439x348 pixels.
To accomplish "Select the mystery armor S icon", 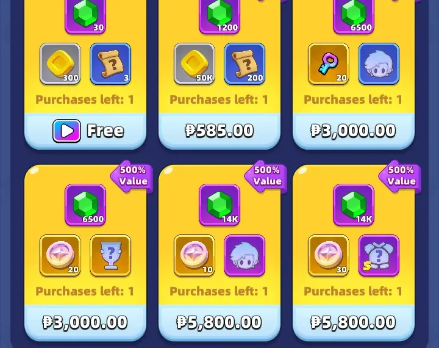I will tap(379, 255).
